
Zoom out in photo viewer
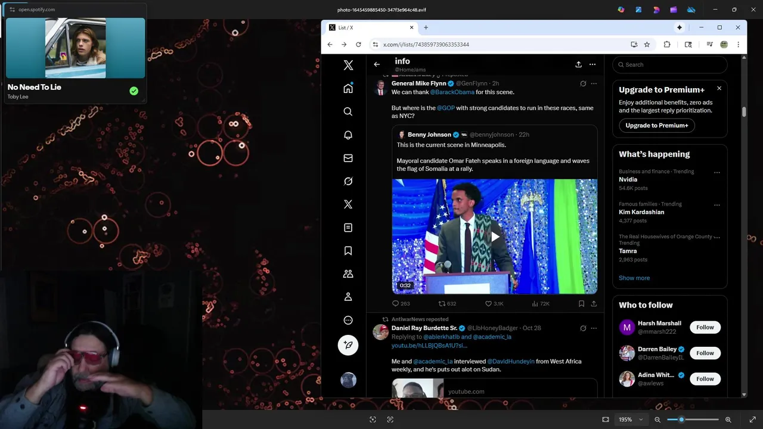click(657, 419)
